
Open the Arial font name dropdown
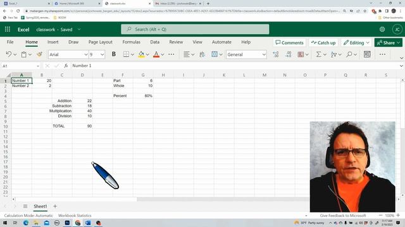point(86,55)
